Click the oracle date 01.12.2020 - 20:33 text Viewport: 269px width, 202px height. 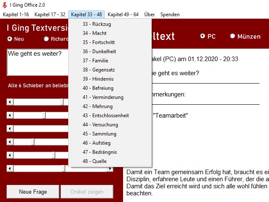(x=213, y=59)
